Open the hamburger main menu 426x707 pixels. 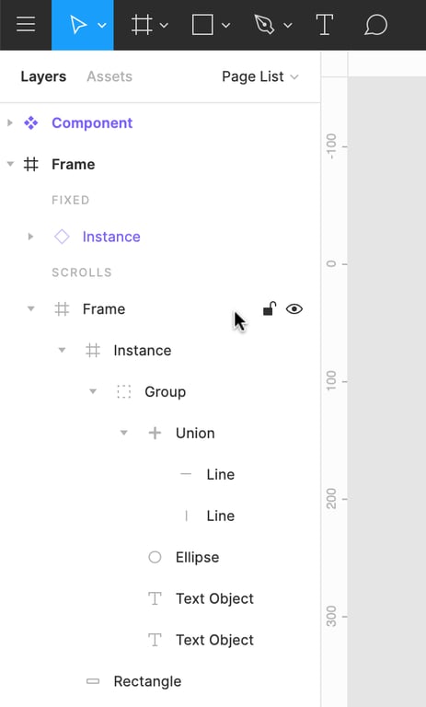(x=26, y=24)
